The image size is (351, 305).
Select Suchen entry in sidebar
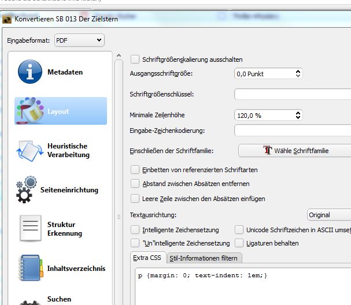coord(60,299)
